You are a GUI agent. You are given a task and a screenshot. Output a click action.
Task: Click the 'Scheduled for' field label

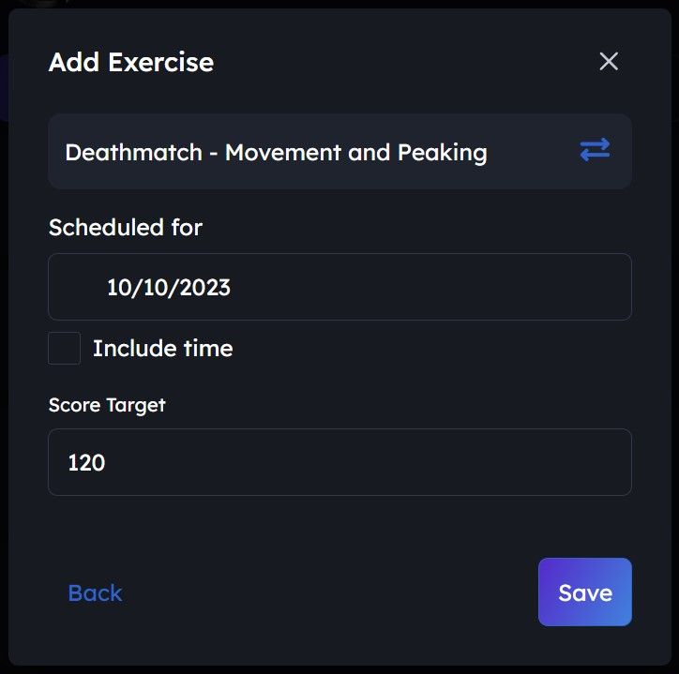point(125,227)
